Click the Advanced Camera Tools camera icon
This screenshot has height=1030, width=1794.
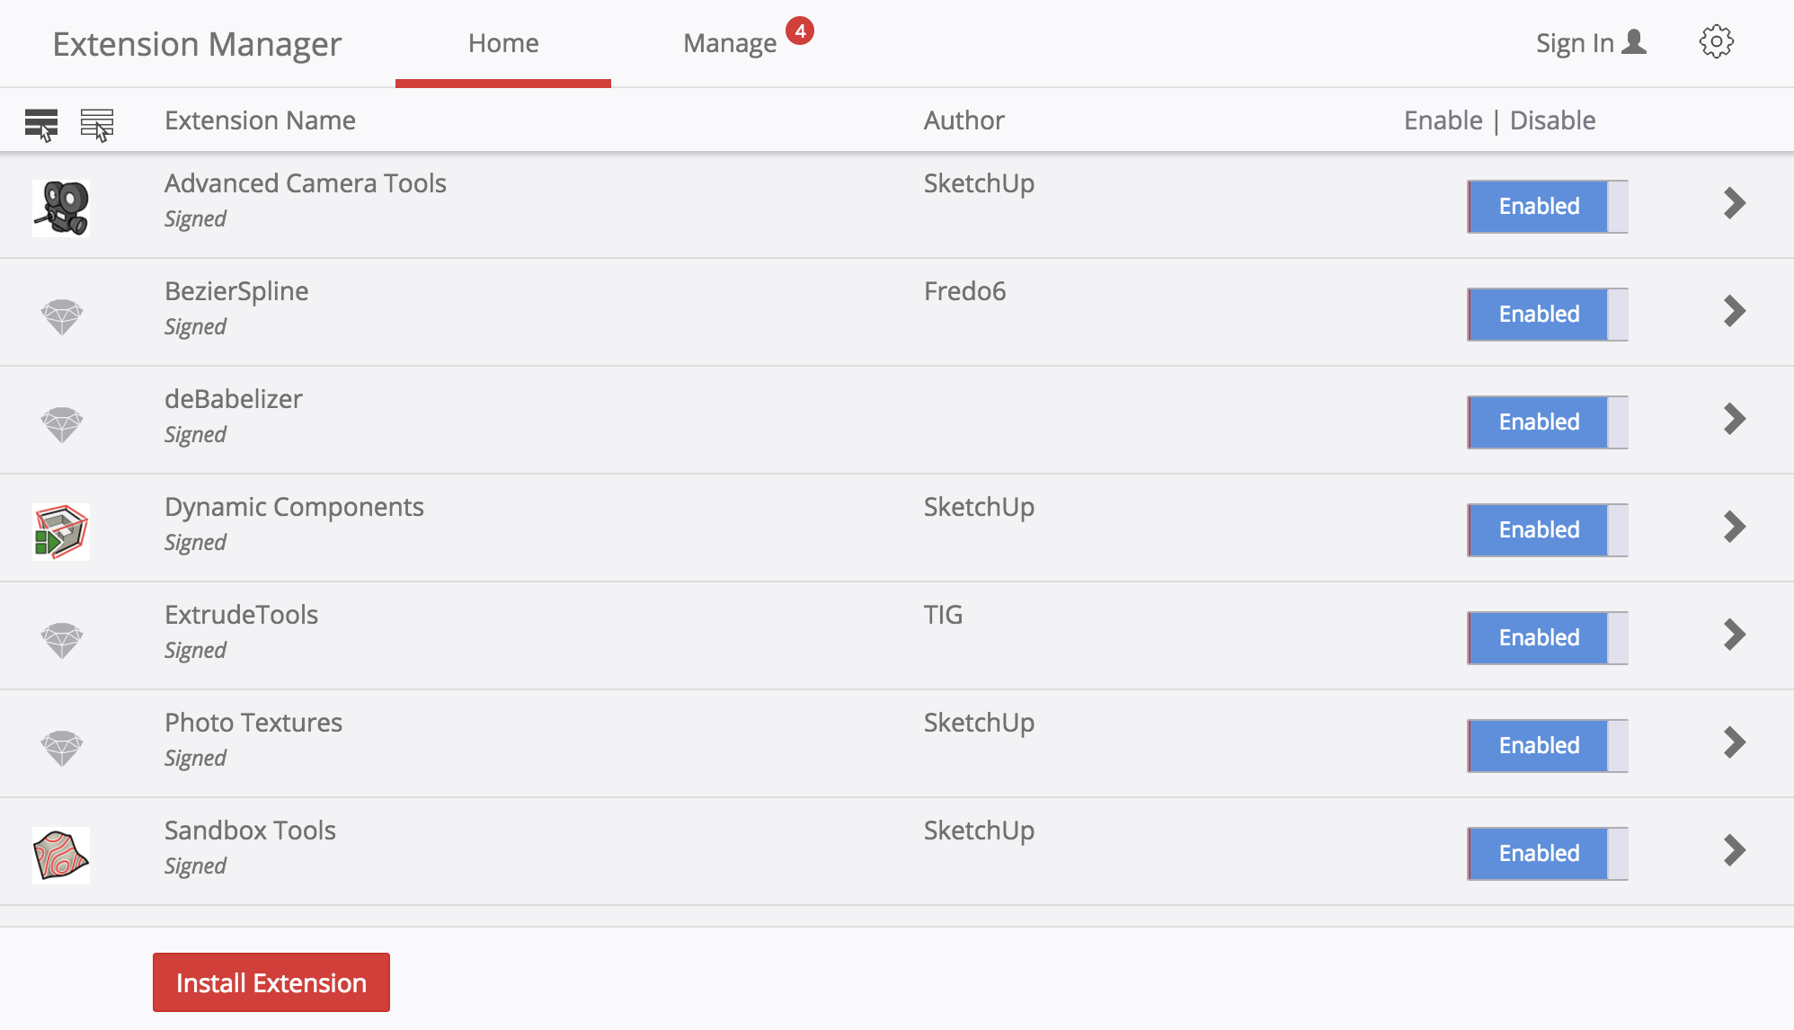coord(61,208)
